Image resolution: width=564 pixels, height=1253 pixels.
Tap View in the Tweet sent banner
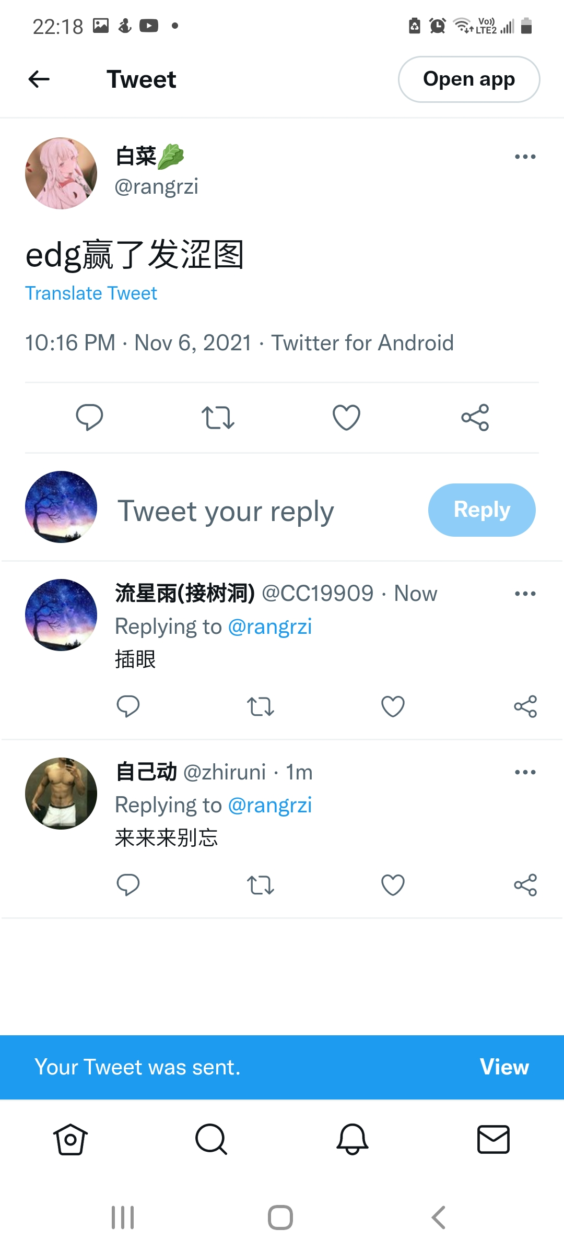coord(504,1067)
